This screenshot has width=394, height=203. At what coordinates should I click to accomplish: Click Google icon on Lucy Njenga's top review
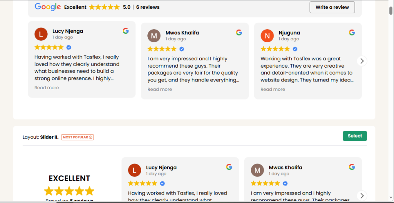tap(126, 31)
